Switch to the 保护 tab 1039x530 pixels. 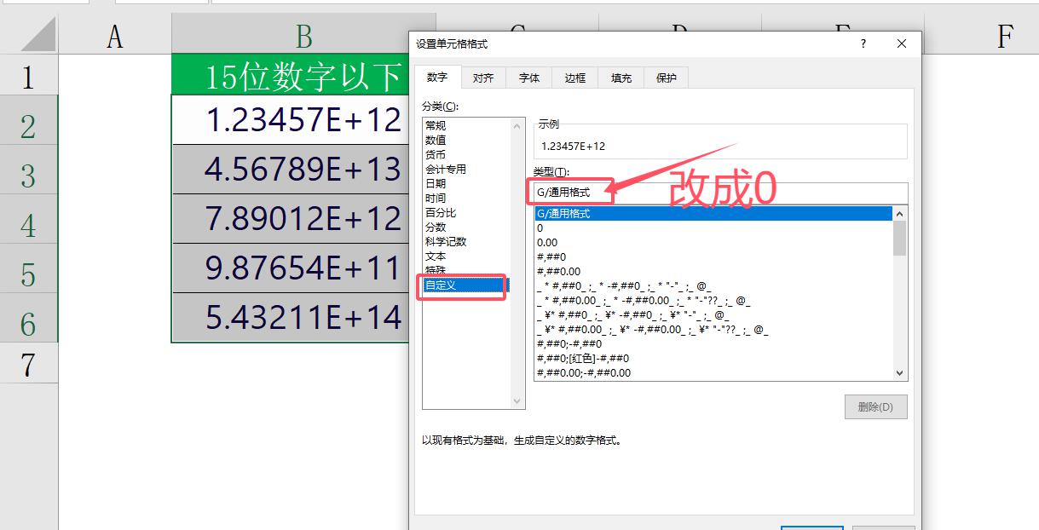click(x=667, y=78)
